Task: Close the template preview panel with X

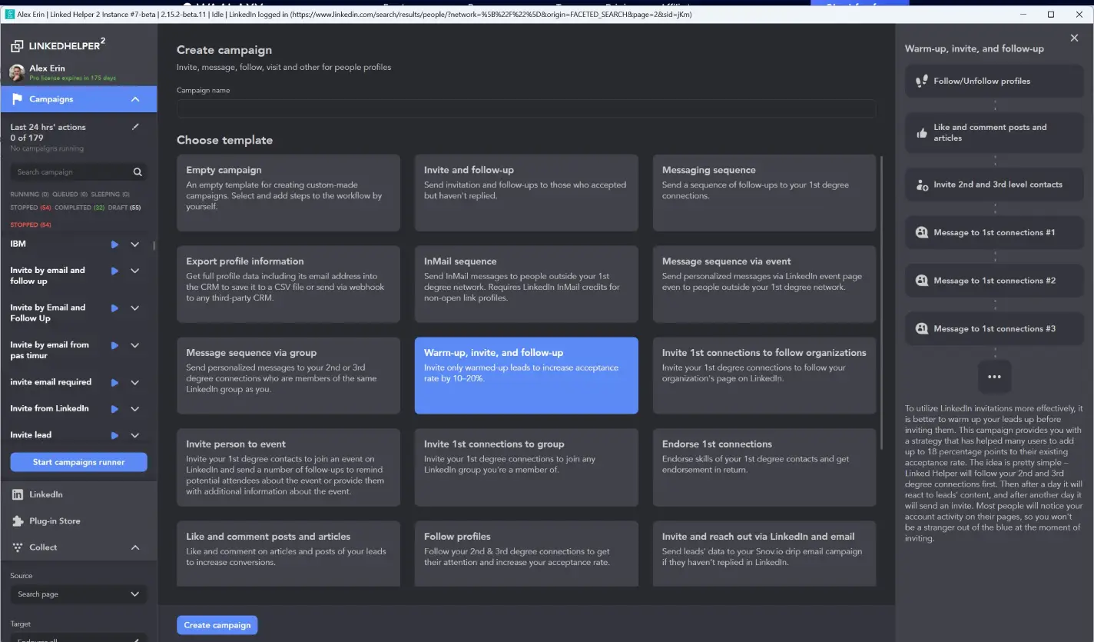Action: coord(1074,38)
